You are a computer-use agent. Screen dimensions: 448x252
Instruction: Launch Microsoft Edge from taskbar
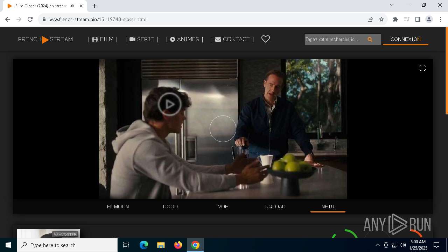click(144, 245)
